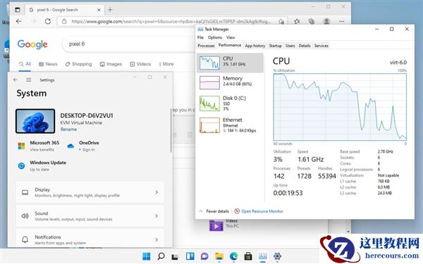Open Task Manager taskbar icon
The height and width of the screenshot is (264, 423).
click(263, 256)
